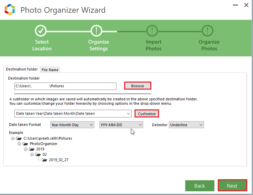Image resolution: width=253 pixels, height=195 pixels.
Task: Open the Delimiter Underline dropdown
Action: point(186,125)
